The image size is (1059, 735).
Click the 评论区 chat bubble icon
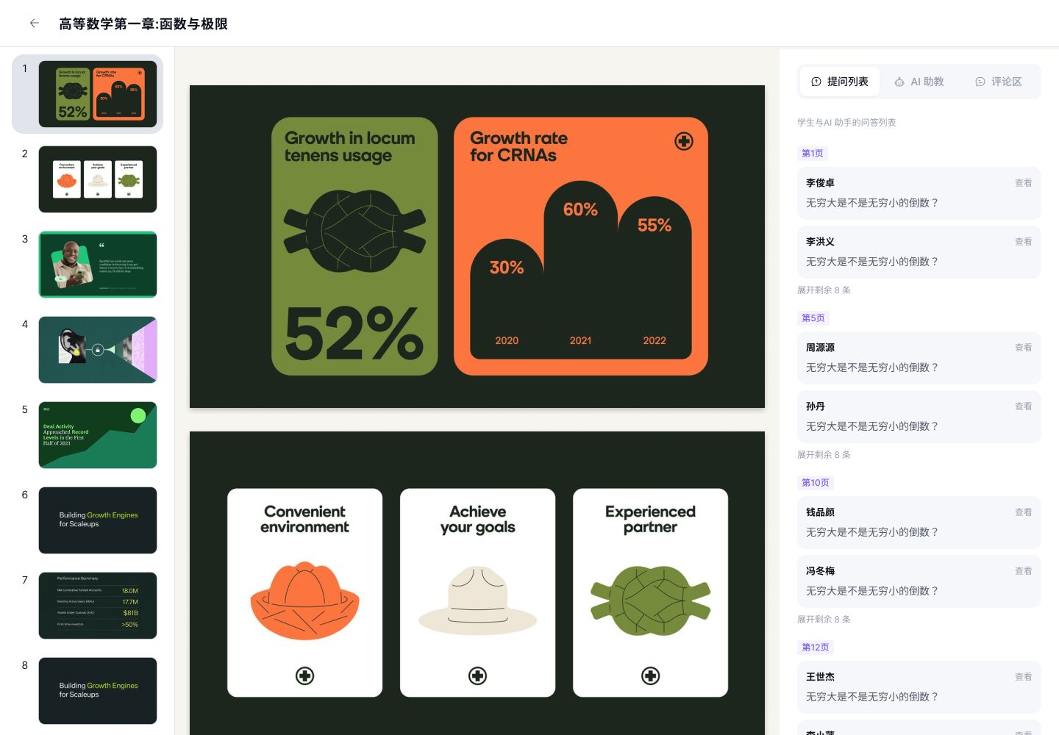(x=980, y=82)
